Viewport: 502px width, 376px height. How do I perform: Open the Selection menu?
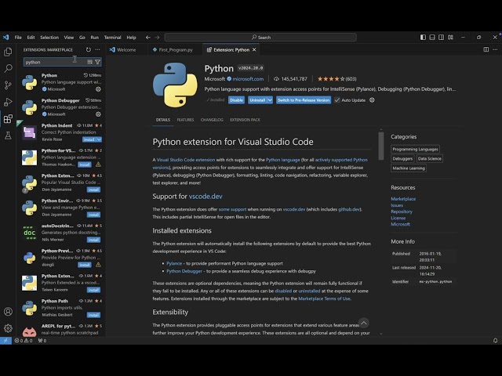[x=49, y=38]
